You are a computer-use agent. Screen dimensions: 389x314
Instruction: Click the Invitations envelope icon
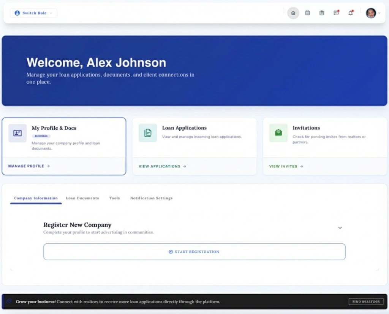click(x=278, y=133)
